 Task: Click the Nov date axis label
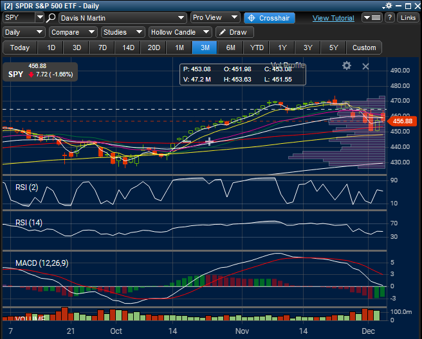click(242, 331)
